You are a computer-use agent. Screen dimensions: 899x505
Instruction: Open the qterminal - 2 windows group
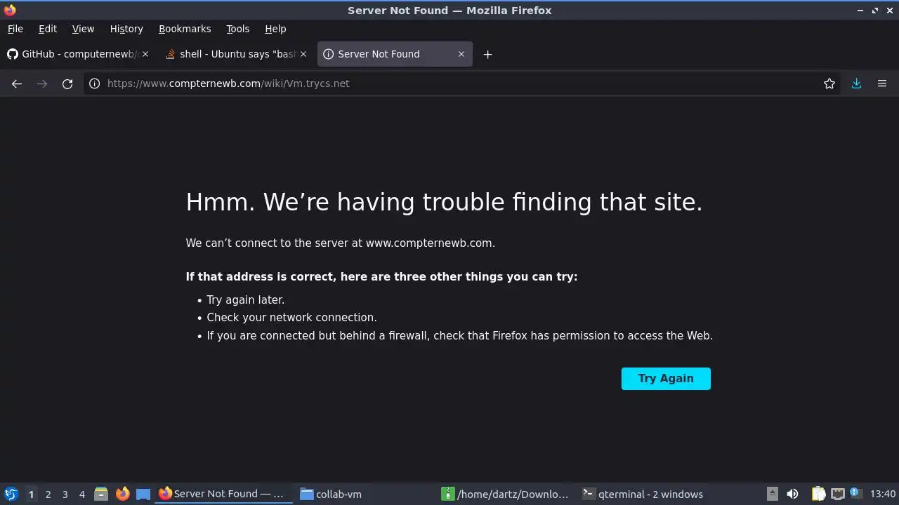[648, 494]
